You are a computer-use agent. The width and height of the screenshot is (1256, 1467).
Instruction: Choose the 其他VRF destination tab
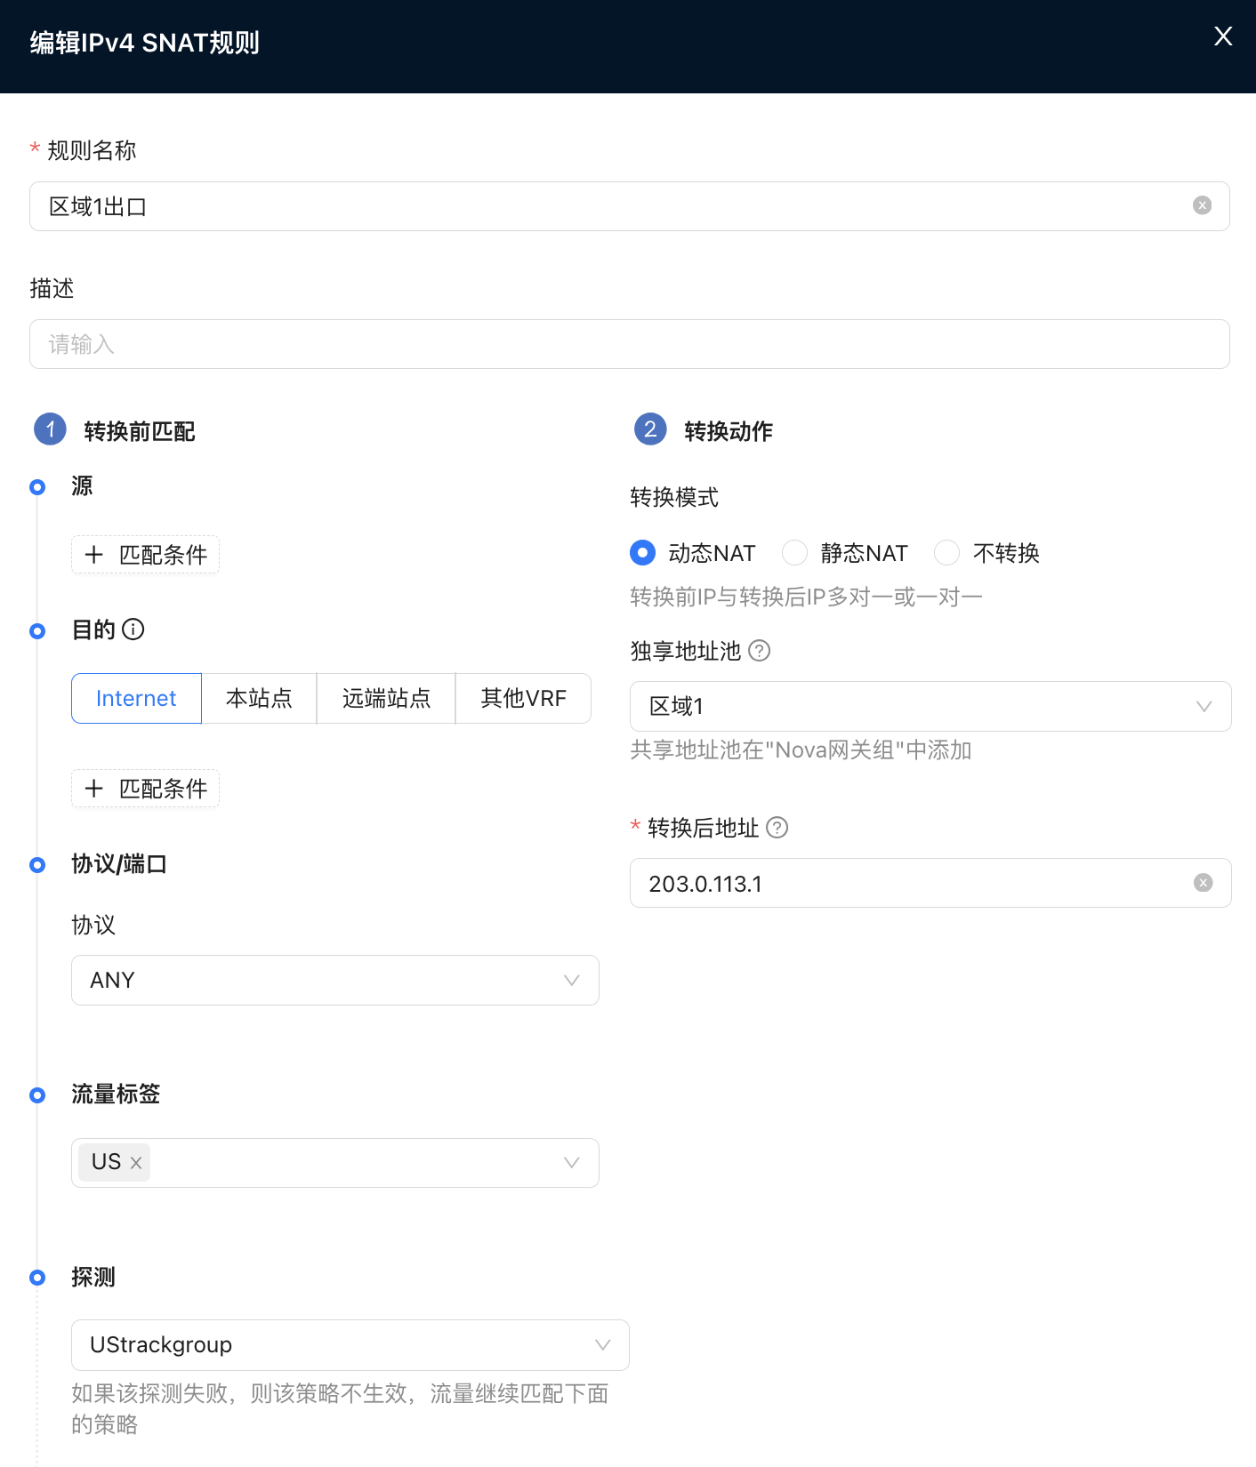pyautogui.click(x=523, y=699)
